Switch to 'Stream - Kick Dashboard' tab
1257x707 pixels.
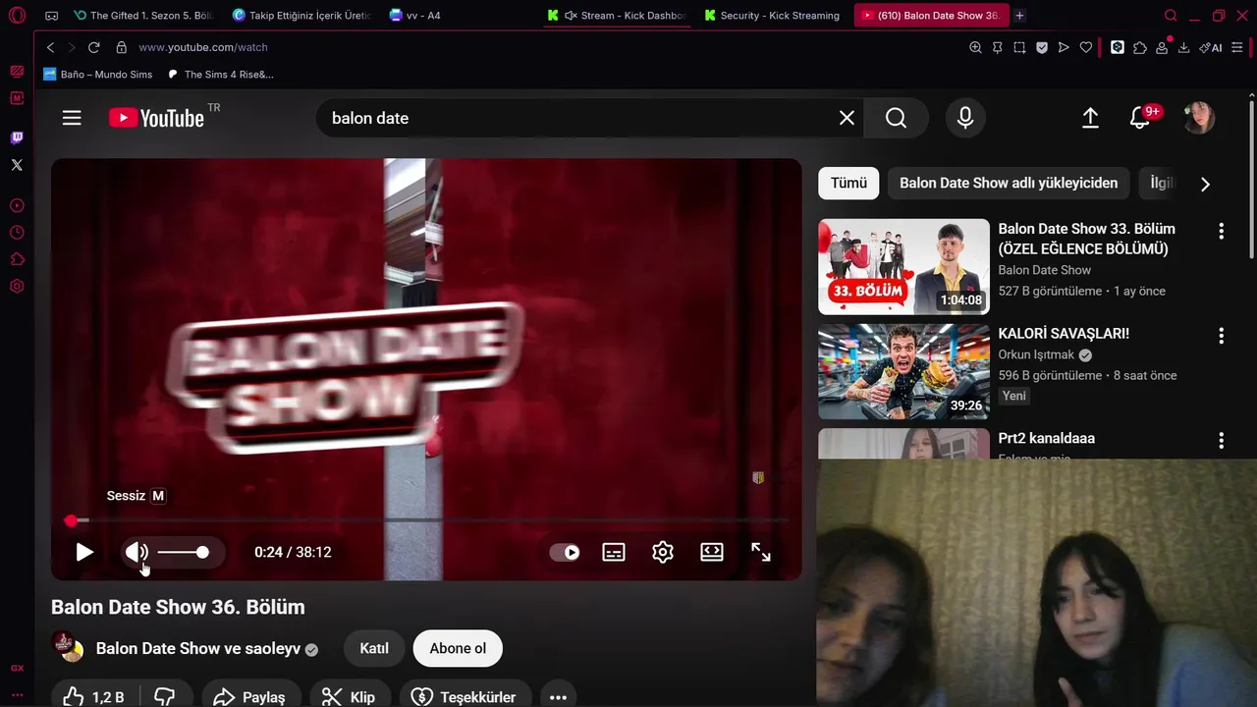(x=619, y=16)
